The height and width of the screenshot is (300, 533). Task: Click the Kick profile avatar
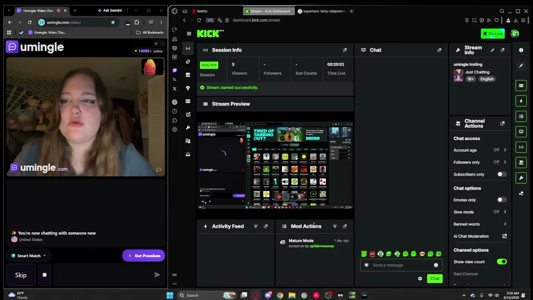pyautogui.click(x=515, y=34)
